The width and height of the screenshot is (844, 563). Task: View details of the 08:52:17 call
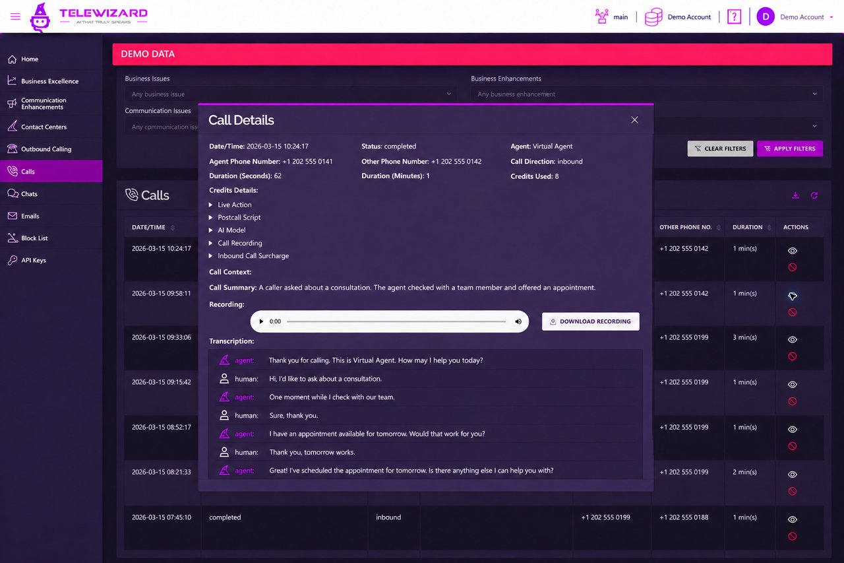click(793, 429)
